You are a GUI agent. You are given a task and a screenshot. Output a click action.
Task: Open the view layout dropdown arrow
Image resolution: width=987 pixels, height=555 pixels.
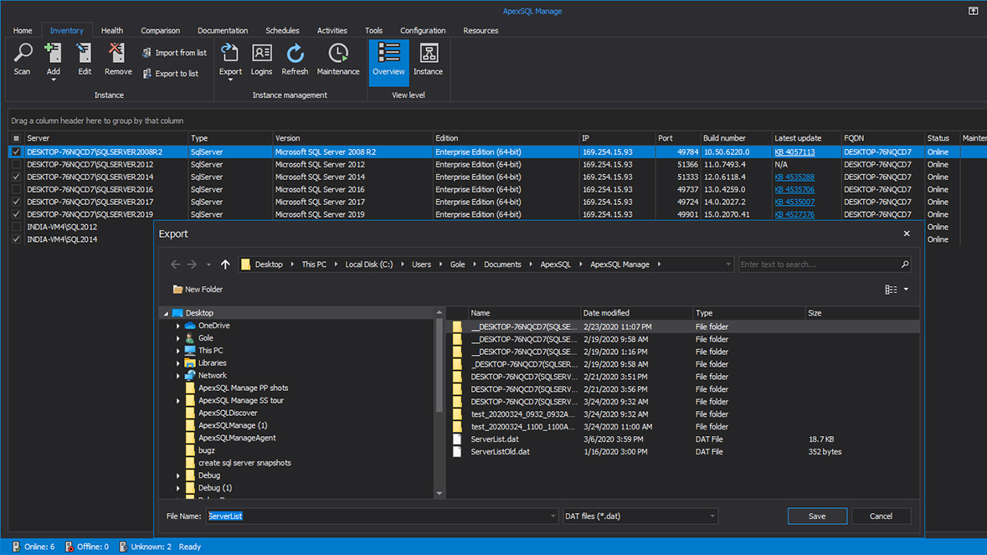point(906,290)
